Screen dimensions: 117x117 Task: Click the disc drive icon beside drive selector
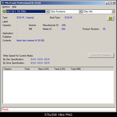[x=4, y=12]
